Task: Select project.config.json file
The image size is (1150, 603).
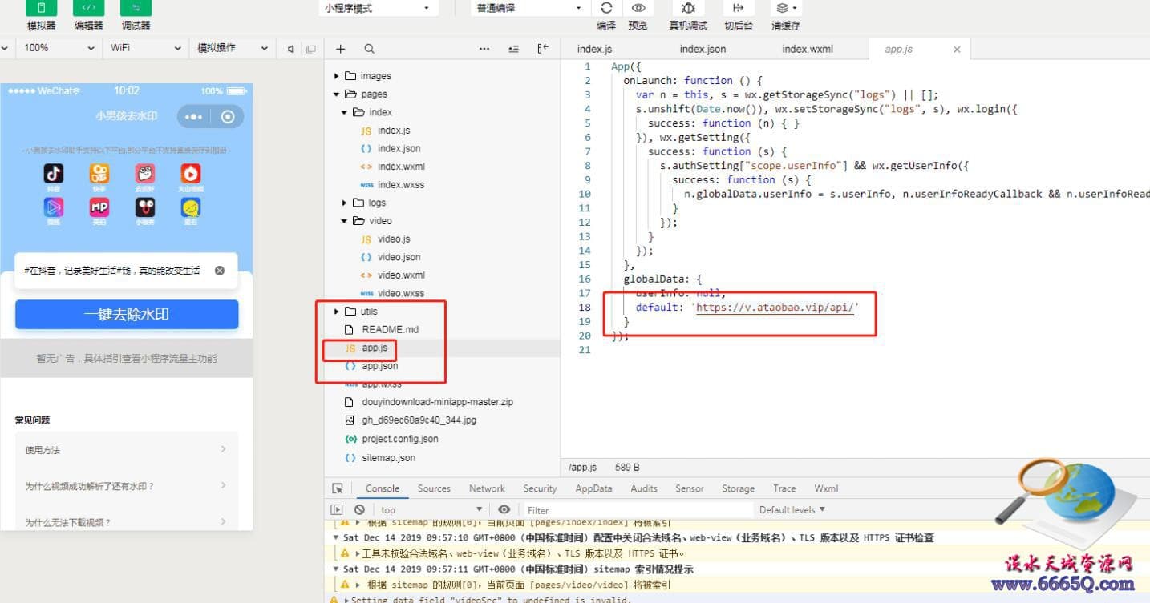Action: point(399,439)
